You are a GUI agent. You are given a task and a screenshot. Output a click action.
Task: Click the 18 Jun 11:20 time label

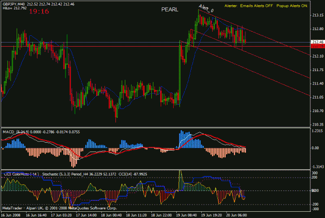click(x=136, y=215)
